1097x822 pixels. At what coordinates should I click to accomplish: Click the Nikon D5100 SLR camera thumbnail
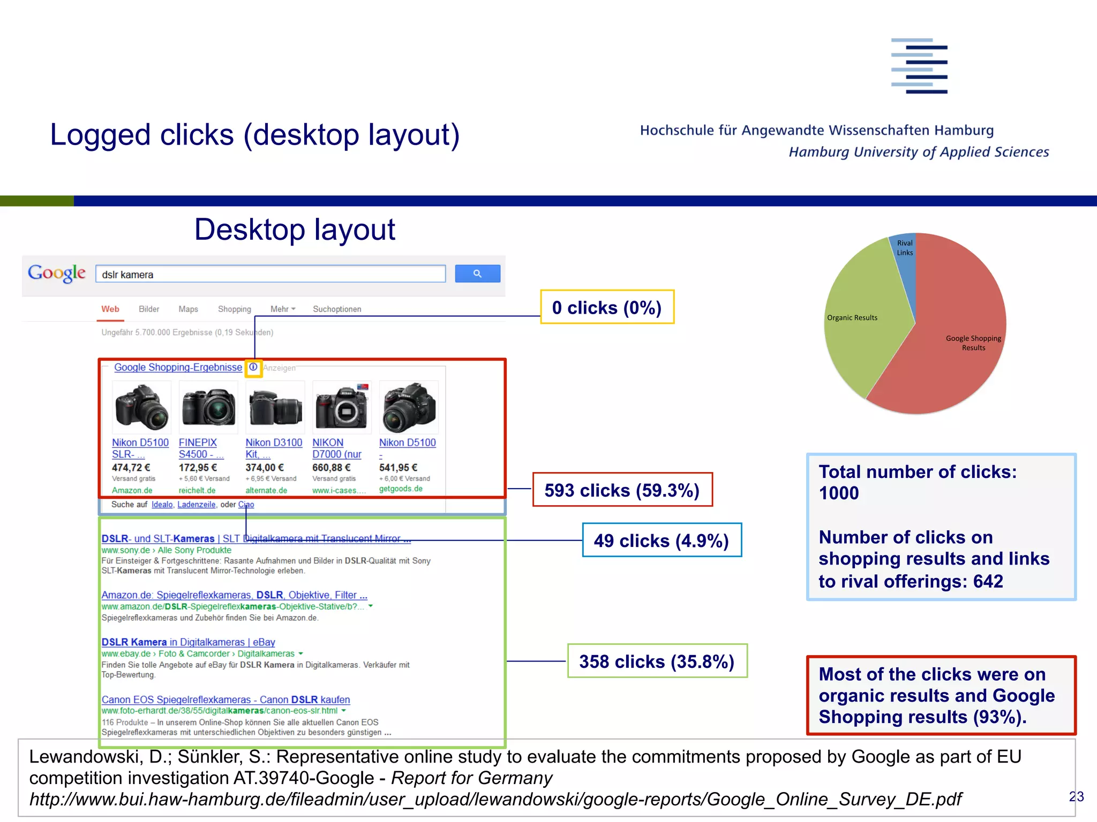pyautogui.click(x=141, y=407)
